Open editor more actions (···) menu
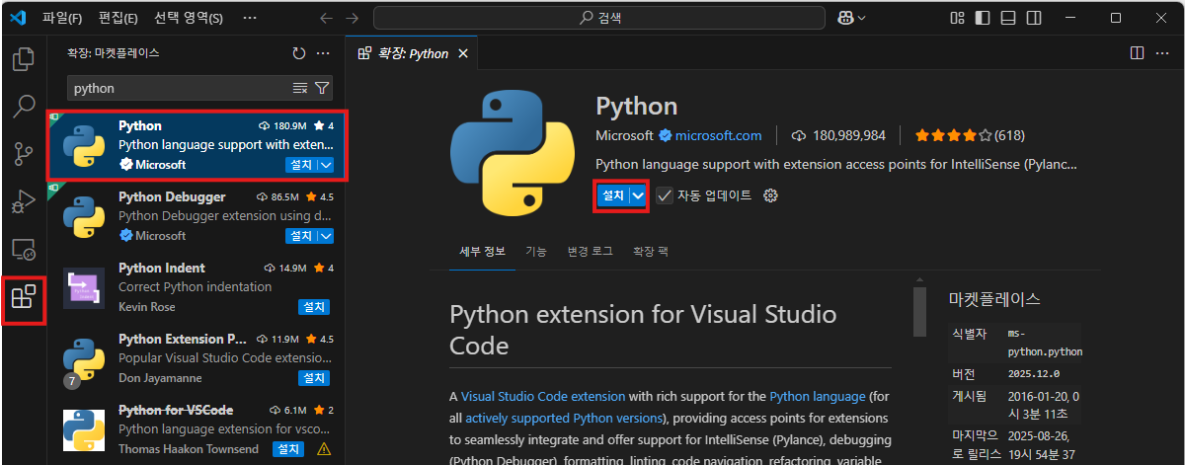Image resolution: width=1185 pixels, height=465 pixels. click(1162, 53)
